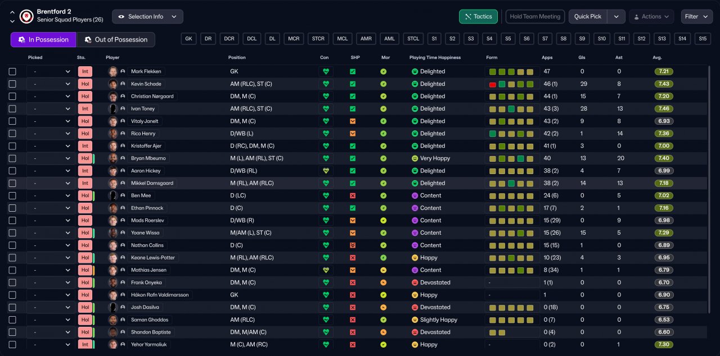720x356 pixels.
Task: Open the Selection Info dropdown
Action: (x=147, y=17)
